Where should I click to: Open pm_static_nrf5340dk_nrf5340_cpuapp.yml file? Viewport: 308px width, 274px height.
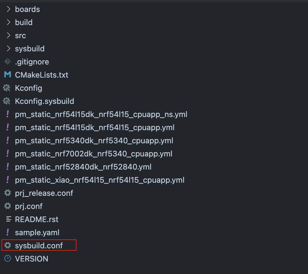click(x=94, y=141)
